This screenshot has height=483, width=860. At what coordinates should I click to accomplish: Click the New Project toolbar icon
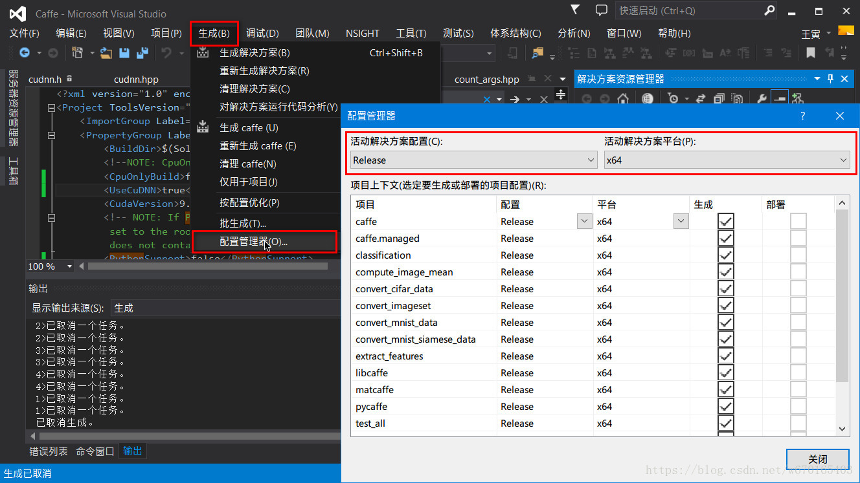pos(78,52)
